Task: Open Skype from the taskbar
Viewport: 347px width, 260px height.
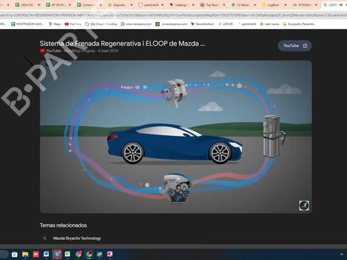Action: click(x=57, y=254)
